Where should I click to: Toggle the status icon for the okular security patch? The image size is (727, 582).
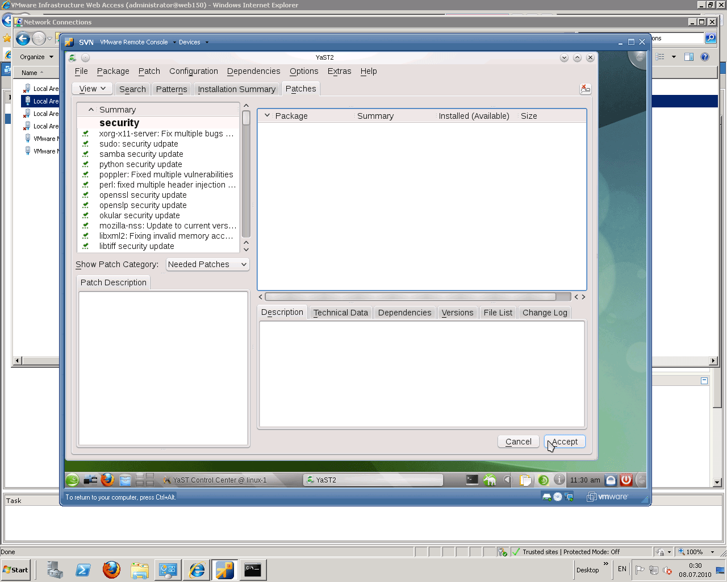pos(86,215)
